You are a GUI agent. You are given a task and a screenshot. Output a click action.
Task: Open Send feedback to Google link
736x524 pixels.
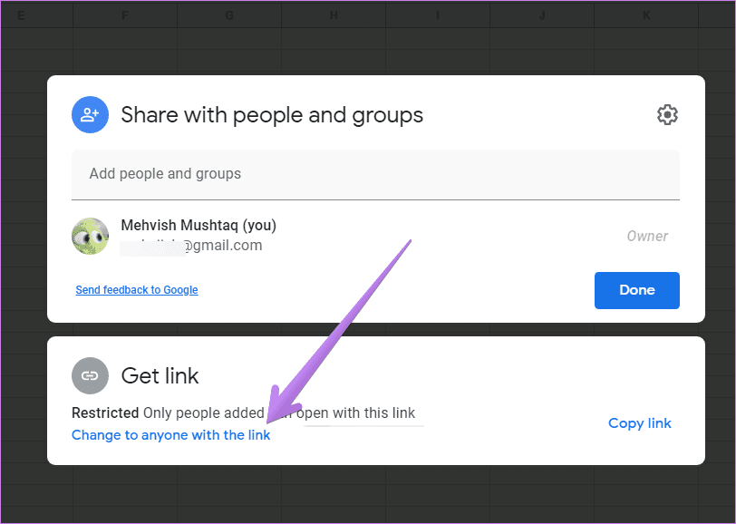pyautogui.click(x=137, y=290)
